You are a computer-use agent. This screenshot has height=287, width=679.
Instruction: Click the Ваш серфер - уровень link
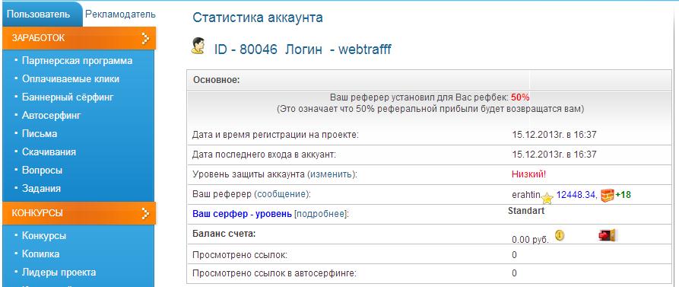tap(242, 214)
